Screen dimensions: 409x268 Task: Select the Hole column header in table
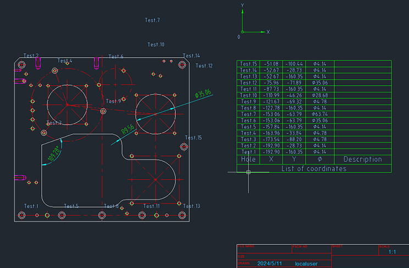point(248,159)
